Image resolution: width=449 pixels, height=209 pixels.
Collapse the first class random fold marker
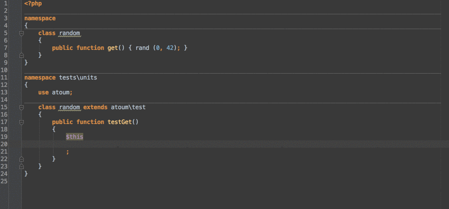(x=21, y=34)
